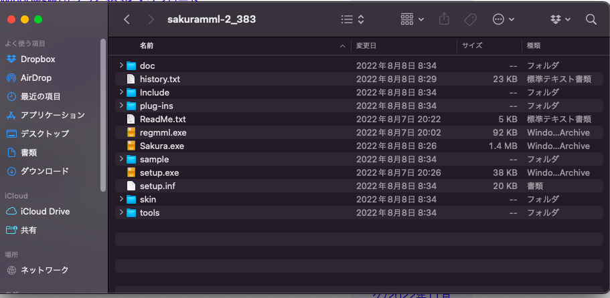Click the file name history.txt
610x298 pixels.
coord(160,79)
